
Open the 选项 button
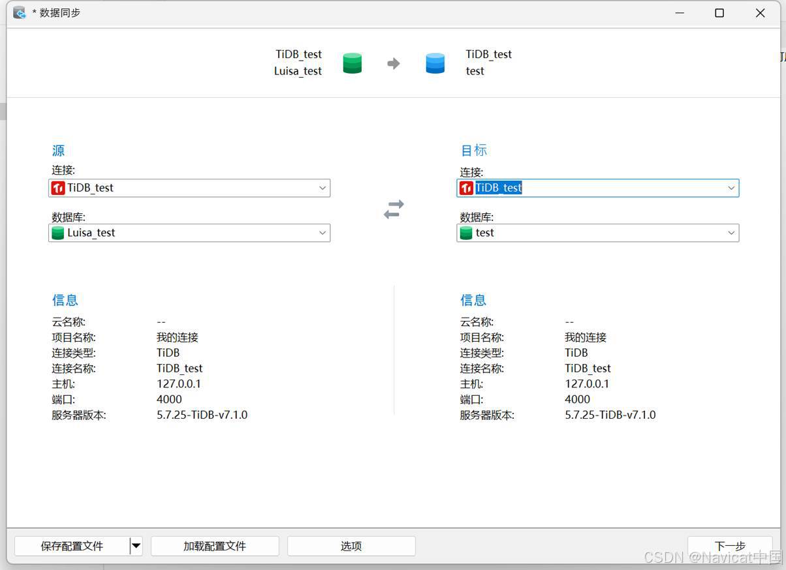[x=351, y=546]
